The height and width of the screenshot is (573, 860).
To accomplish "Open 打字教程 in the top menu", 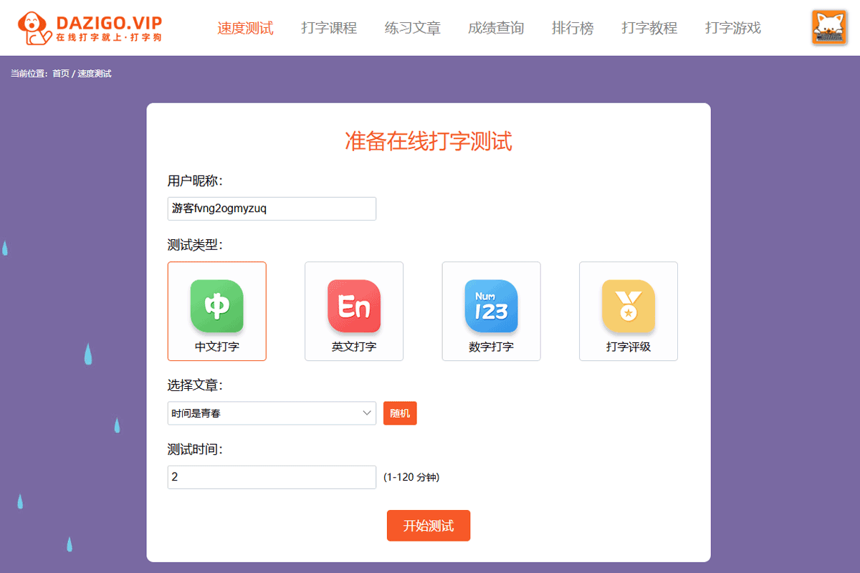I will [x=649, y=28].
